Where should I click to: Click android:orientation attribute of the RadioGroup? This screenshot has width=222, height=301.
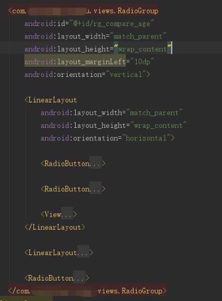point(63,75)
